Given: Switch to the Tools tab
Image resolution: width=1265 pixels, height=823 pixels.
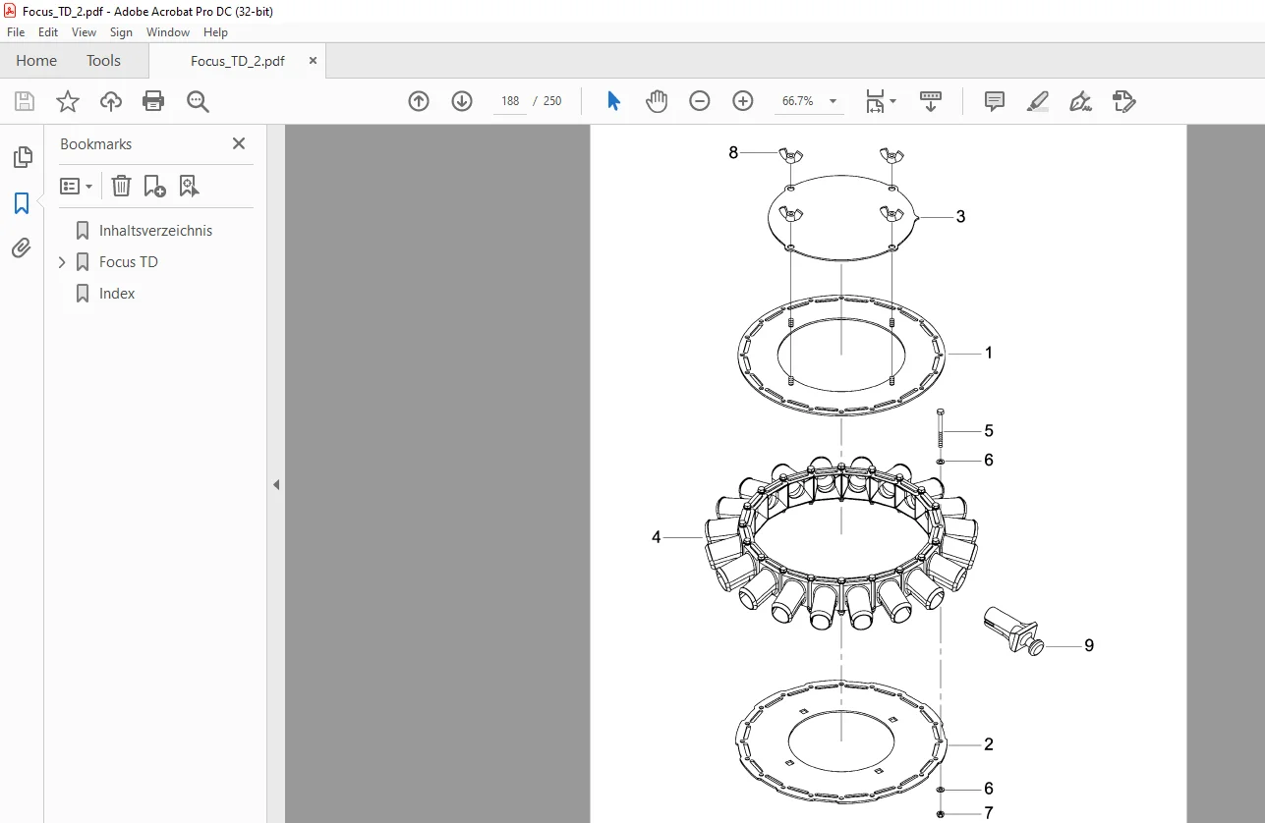Looking at the screenshot, I should pos(103,61).
